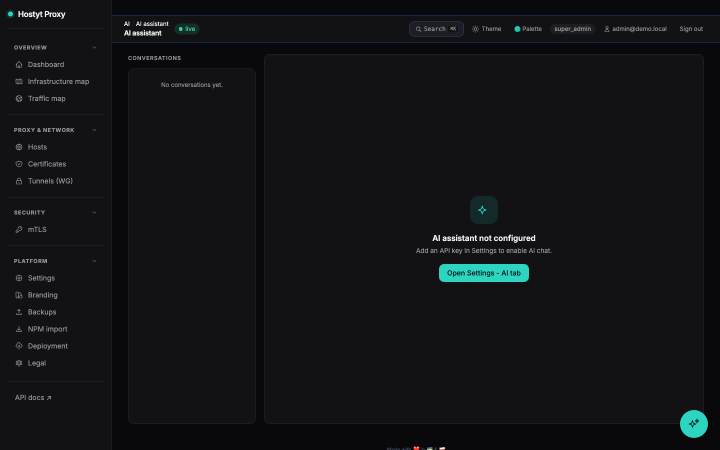Click the Hostyt Proxy logo dot
Viewport: 720px width, 450px height.
pyautogui.click(x=10, y=14)
